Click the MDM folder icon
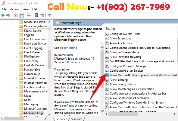The image size is (178, 121). pos(21,100)
